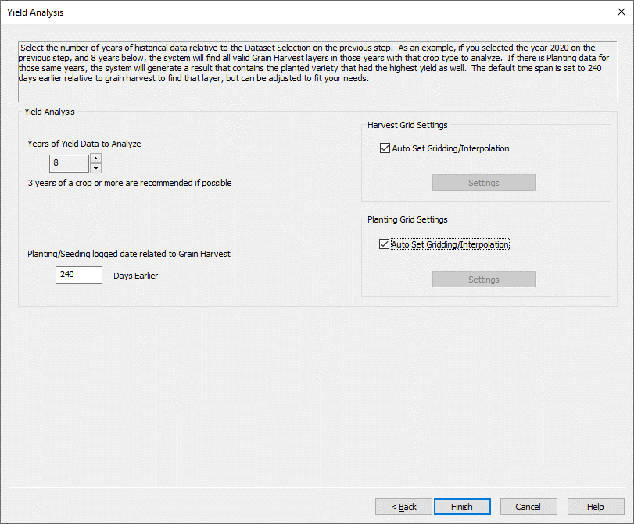Click the 'Yield Analysis' group box title

tap(49, 112)
